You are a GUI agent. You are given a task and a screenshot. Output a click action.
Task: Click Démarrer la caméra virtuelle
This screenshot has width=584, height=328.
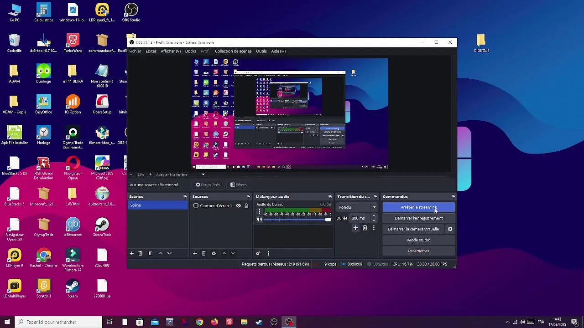(413, 229)
